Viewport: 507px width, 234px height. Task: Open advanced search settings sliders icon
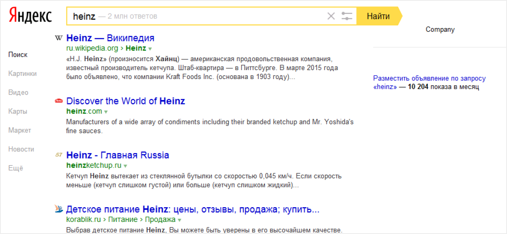tap(347, 17)
